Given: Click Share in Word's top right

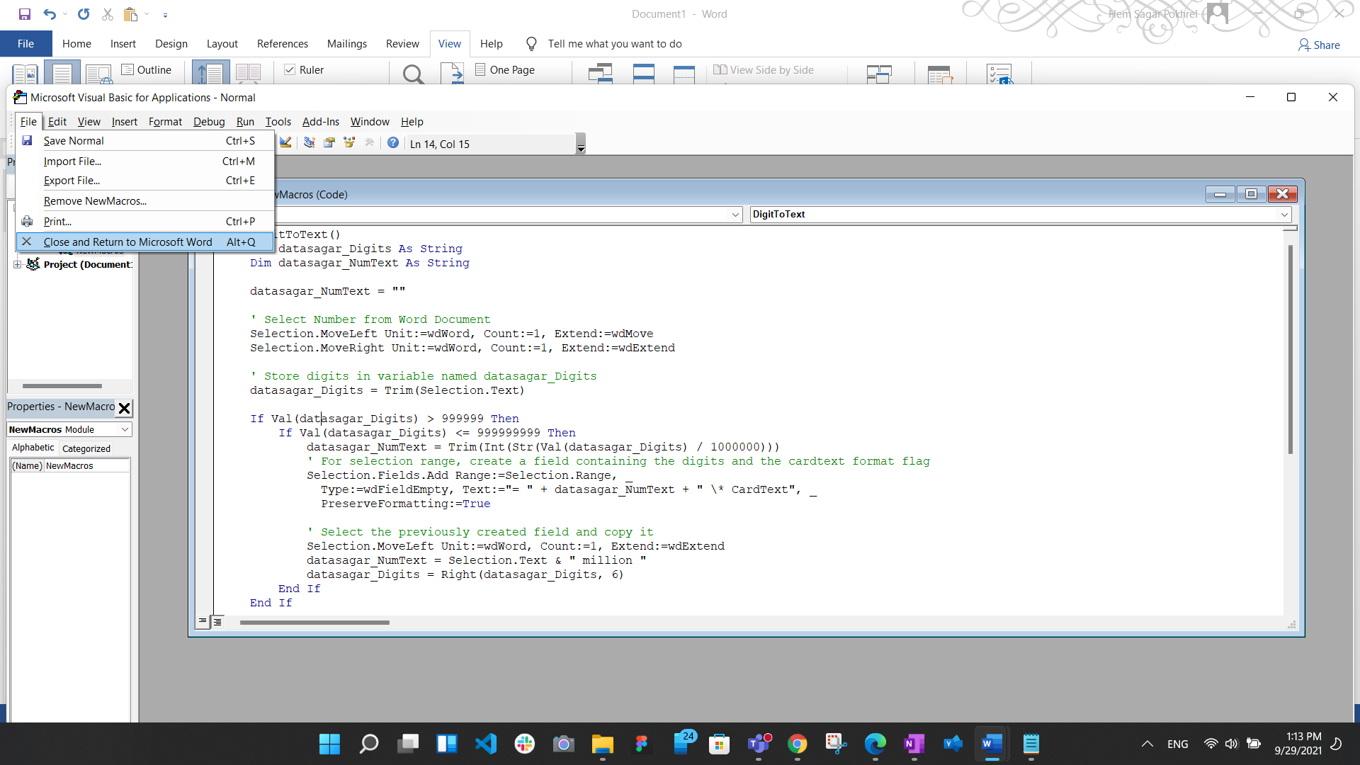Looking at the screenshot, I should coord(1319,45).
